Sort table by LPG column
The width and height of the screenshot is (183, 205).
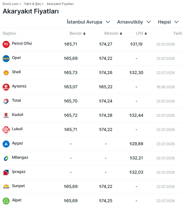click(x=141, y=33)
